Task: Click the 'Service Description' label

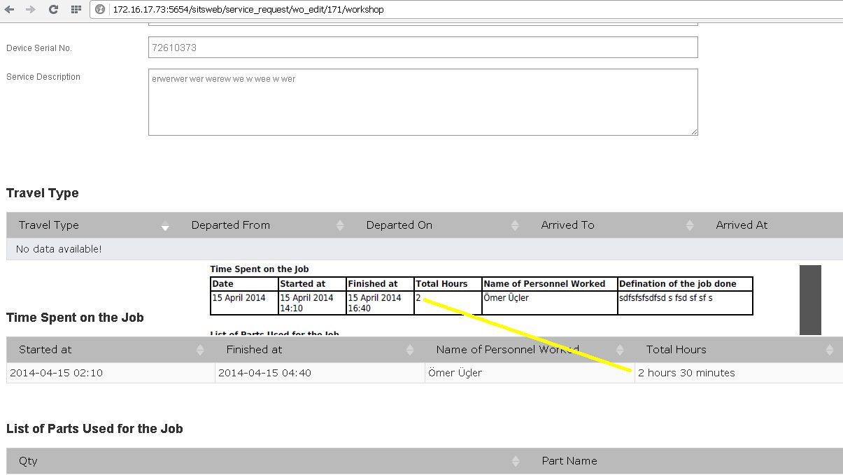Action: tap(43, 77)
